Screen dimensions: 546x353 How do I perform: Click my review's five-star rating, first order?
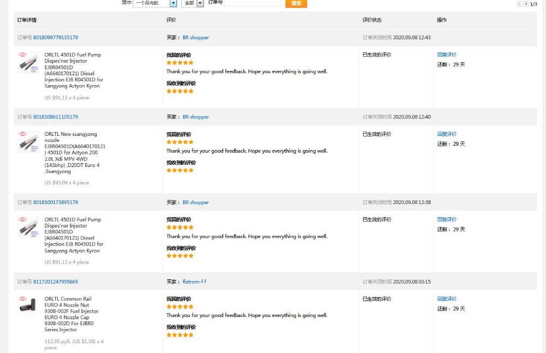click(180, 63)
